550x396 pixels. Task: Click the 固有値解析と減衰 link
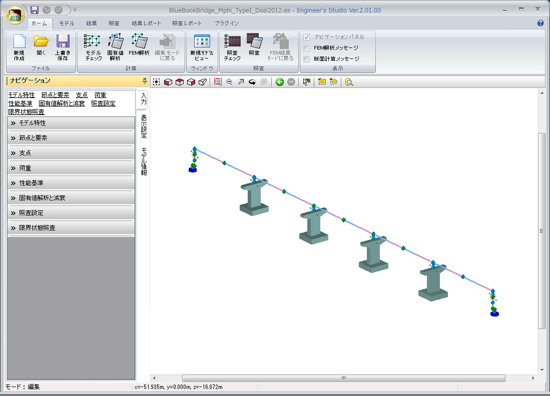(x=62, y=103)
